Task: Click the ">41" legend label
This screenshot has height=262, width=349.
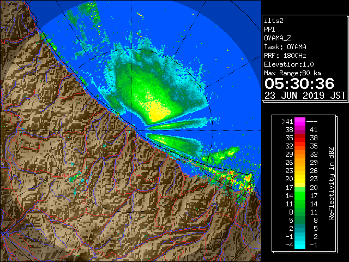Action: coord(287,121)
